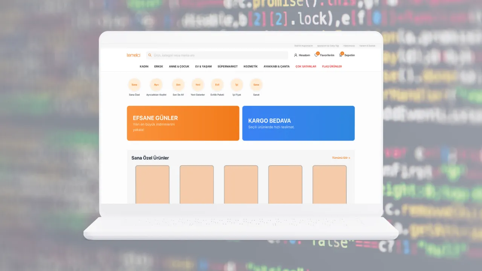Open the Satış Yap seller link

[328, 46]
